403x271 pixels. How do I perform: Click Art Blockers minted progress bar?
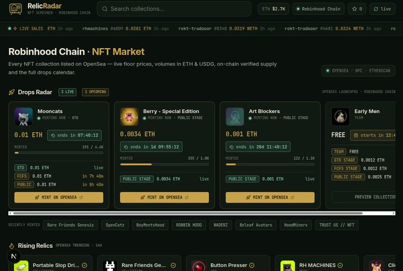(x=270, y=164)
